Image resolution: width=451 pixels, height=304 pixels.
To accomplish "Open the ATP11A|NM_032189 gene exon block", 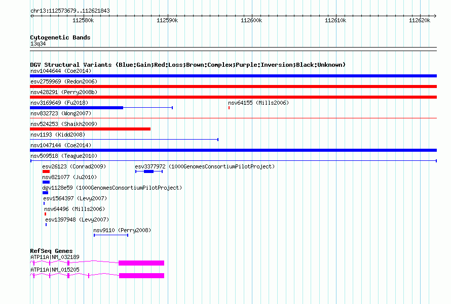I will [x=141, y=263].
